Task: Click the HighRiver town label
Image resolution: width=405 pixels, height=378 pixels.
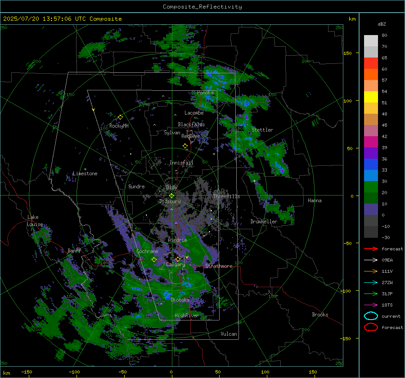Action: coord(186,316)
